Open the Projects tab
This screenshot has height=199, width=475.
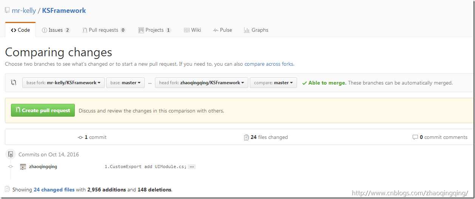pos(155,30)
